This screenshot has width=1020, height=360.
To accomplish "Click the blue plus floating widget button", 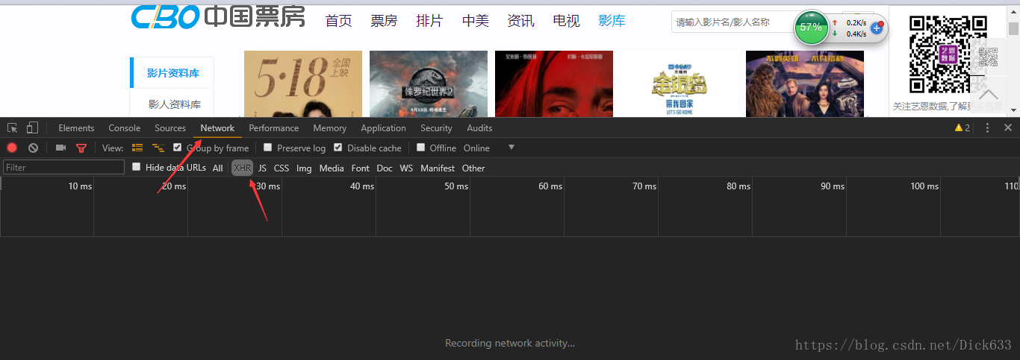I will [877, 28].
